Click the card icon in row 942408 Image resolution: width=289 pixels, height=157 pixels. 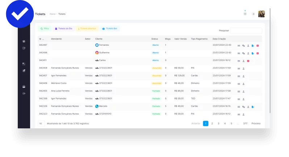pos(239,69)
